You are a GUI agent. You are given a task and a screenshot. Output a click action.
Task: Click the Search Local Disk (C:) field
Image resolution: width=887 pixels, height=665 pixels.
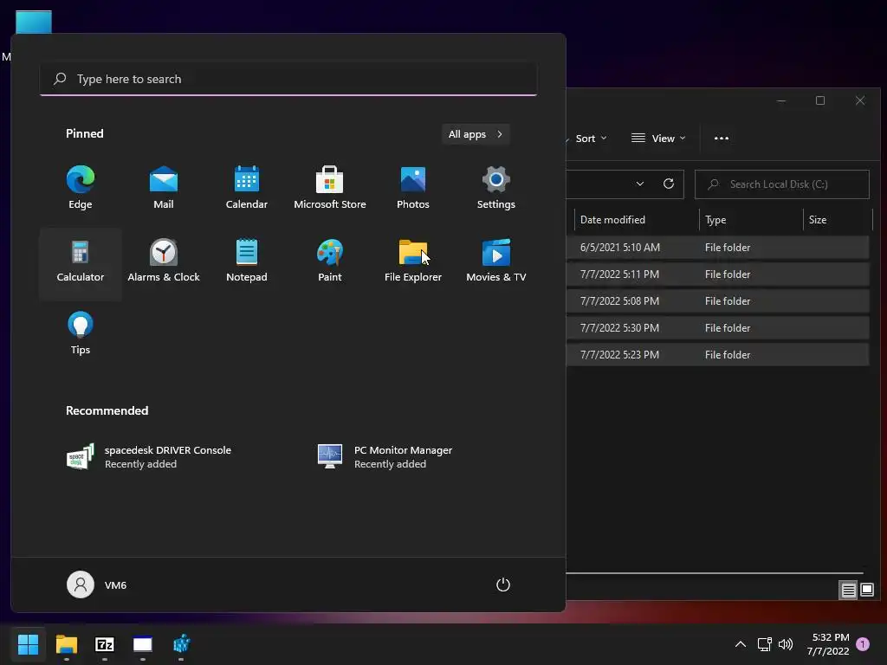click(782, 184)
